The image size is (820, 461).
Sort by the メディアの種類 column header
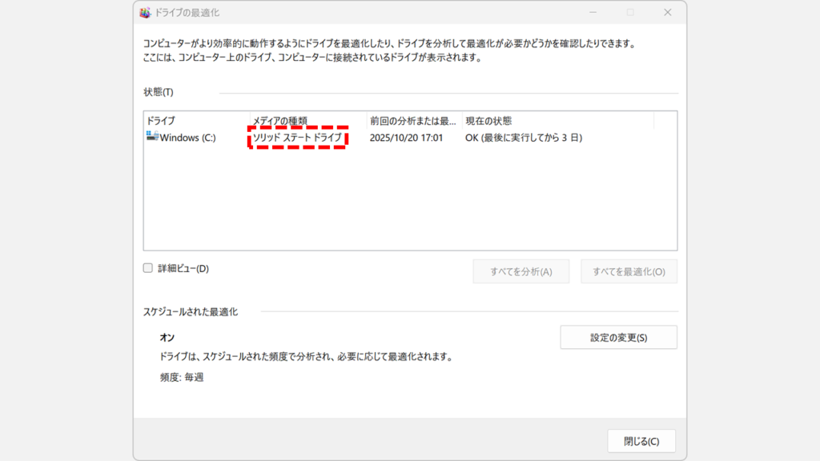280,119
